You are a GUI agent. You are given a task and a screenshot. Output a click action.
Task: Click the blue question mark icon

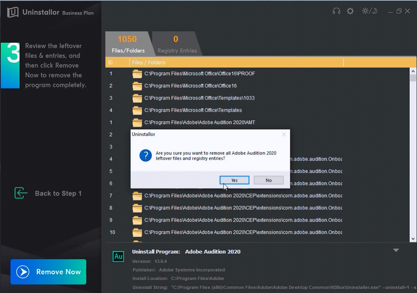(x=145, y=155)
